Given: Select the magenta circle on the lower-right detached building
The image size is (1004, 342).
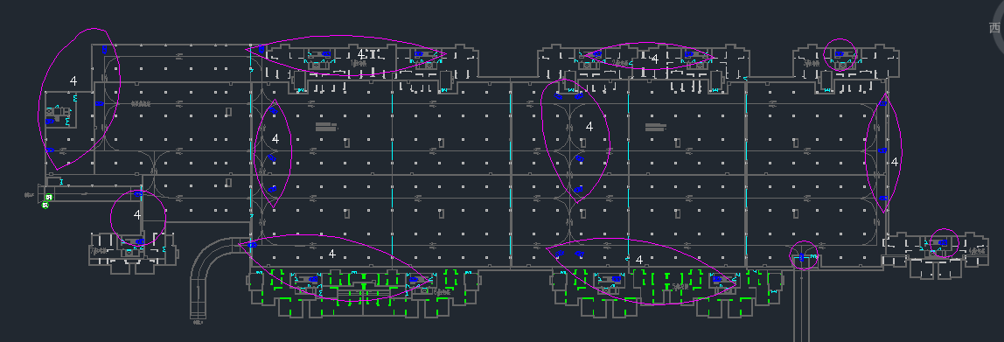Looking at the screenshot, I should (x=943, y=243).
